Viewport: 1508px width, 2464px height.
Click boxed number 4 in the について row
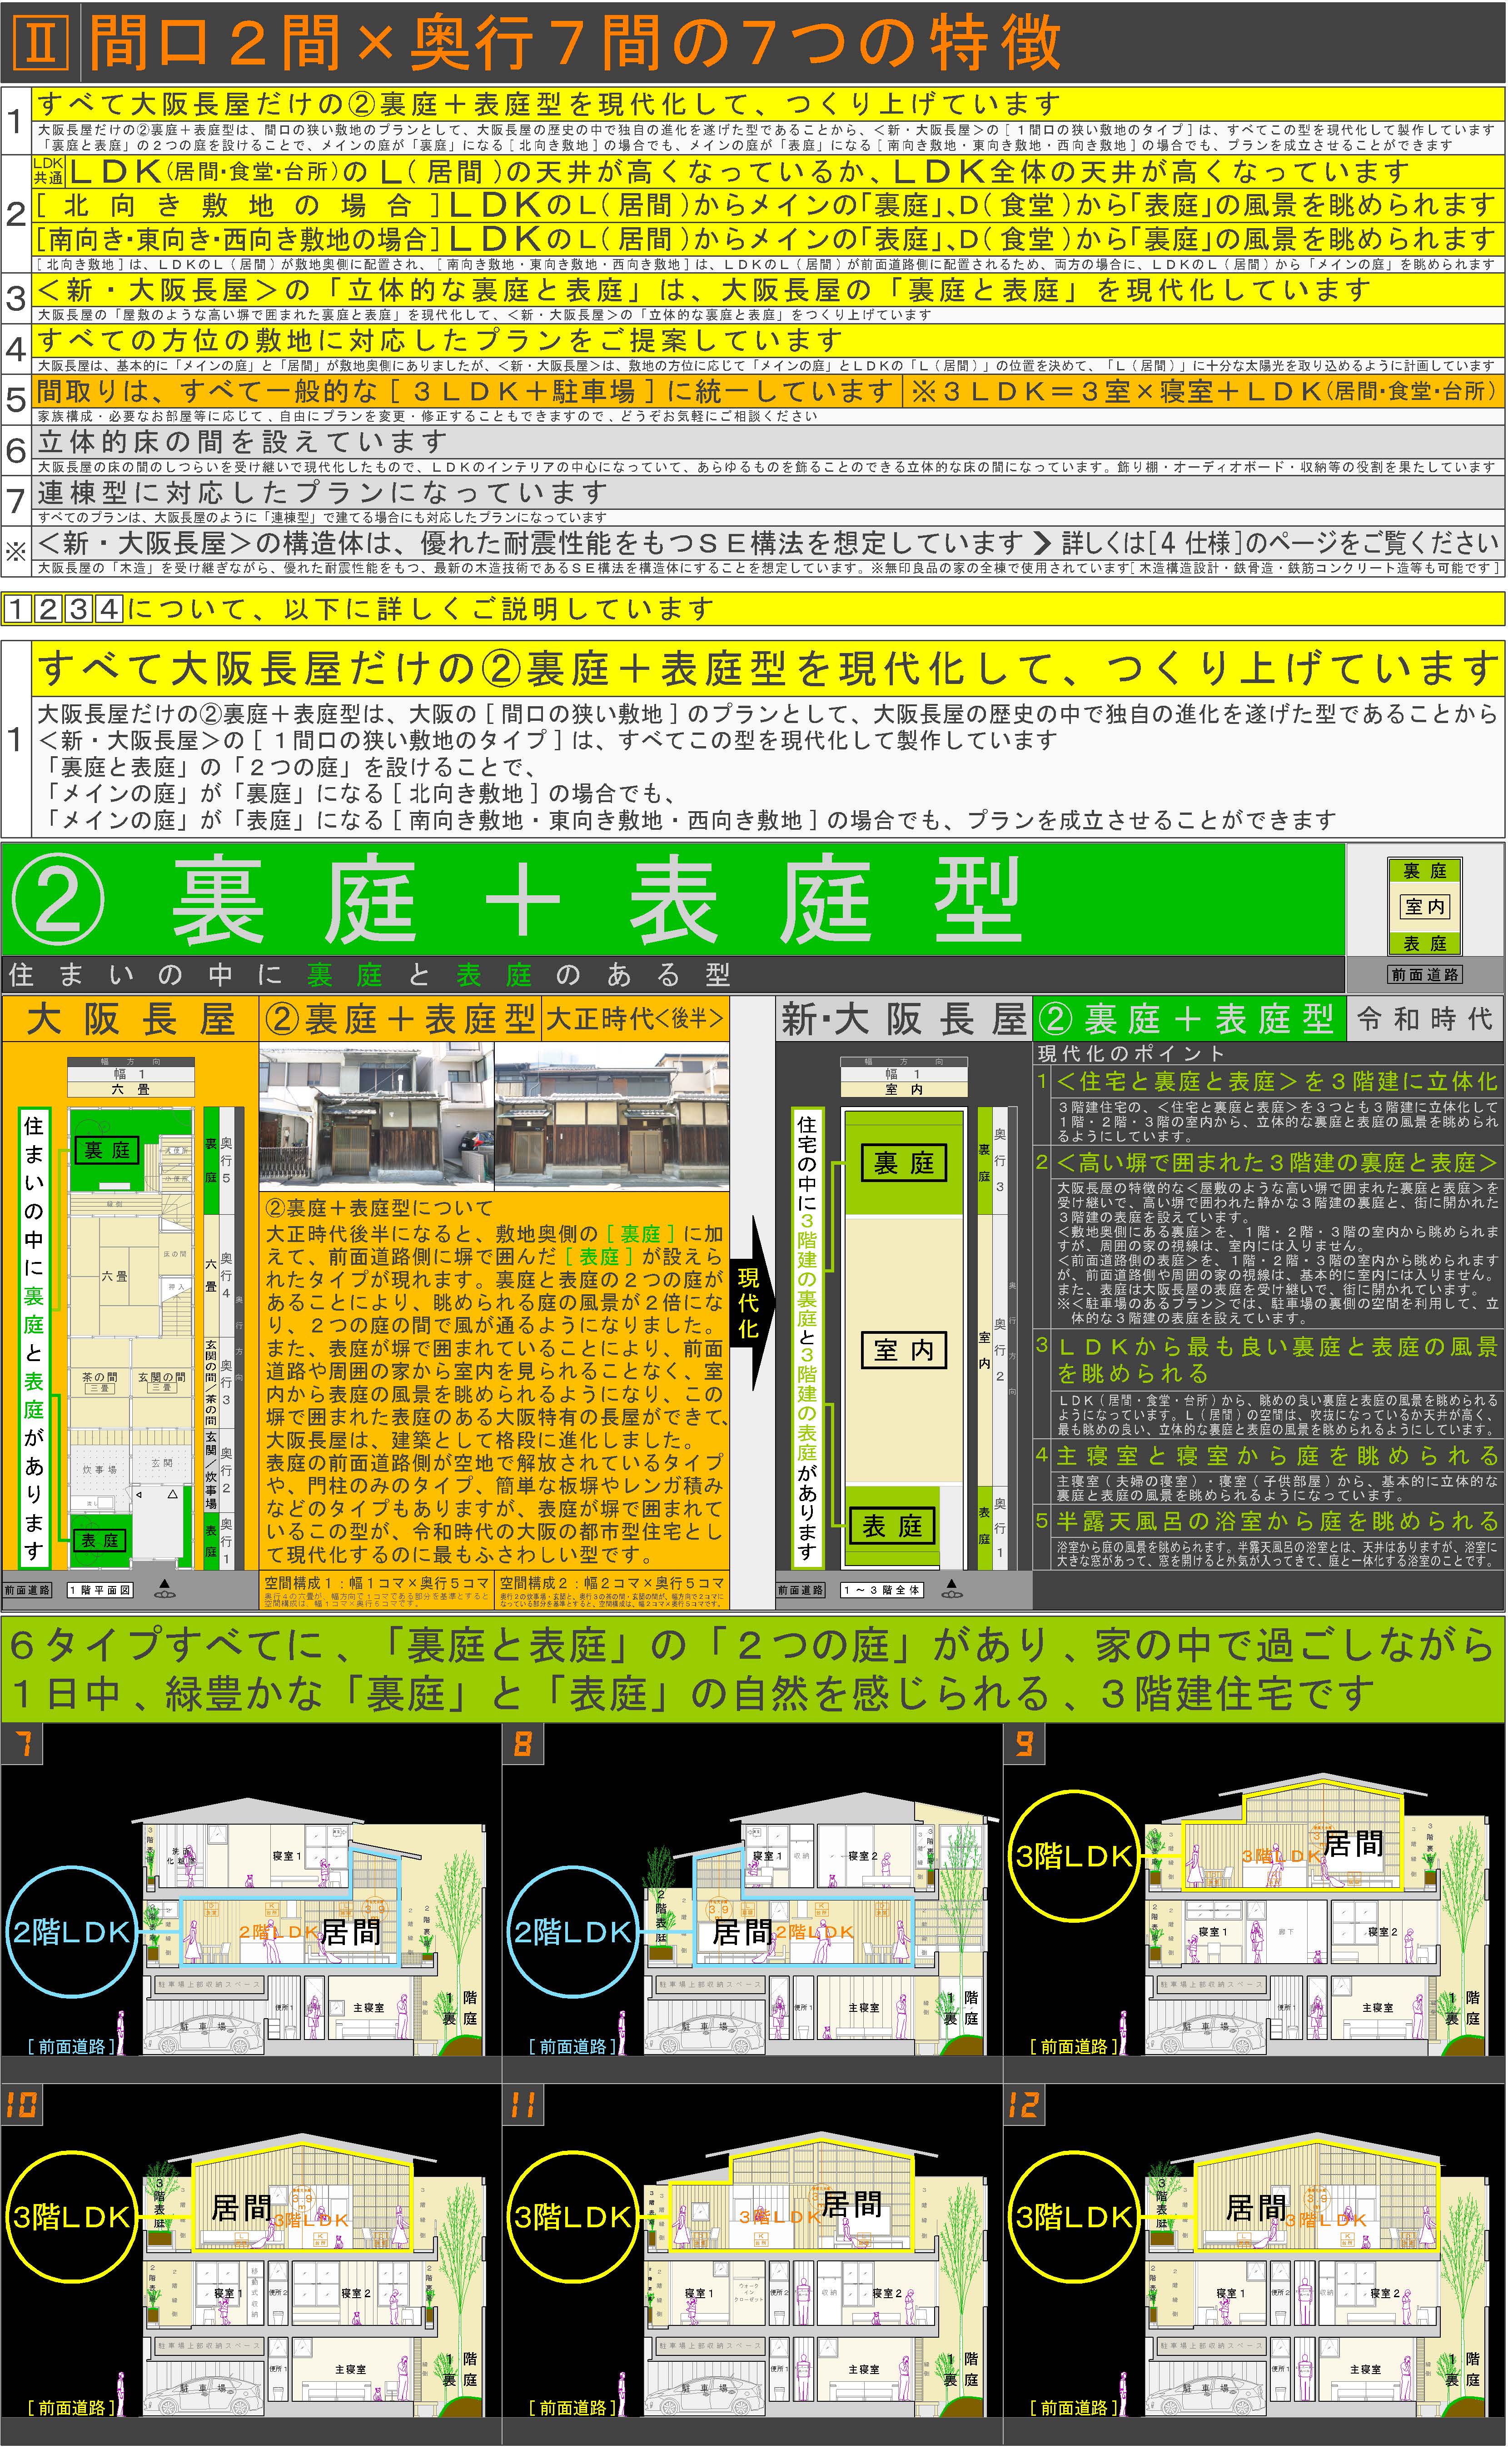pyautogui.click(x=109, y=609)
